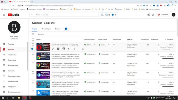Open the help question mark icon

click(153, 15)
